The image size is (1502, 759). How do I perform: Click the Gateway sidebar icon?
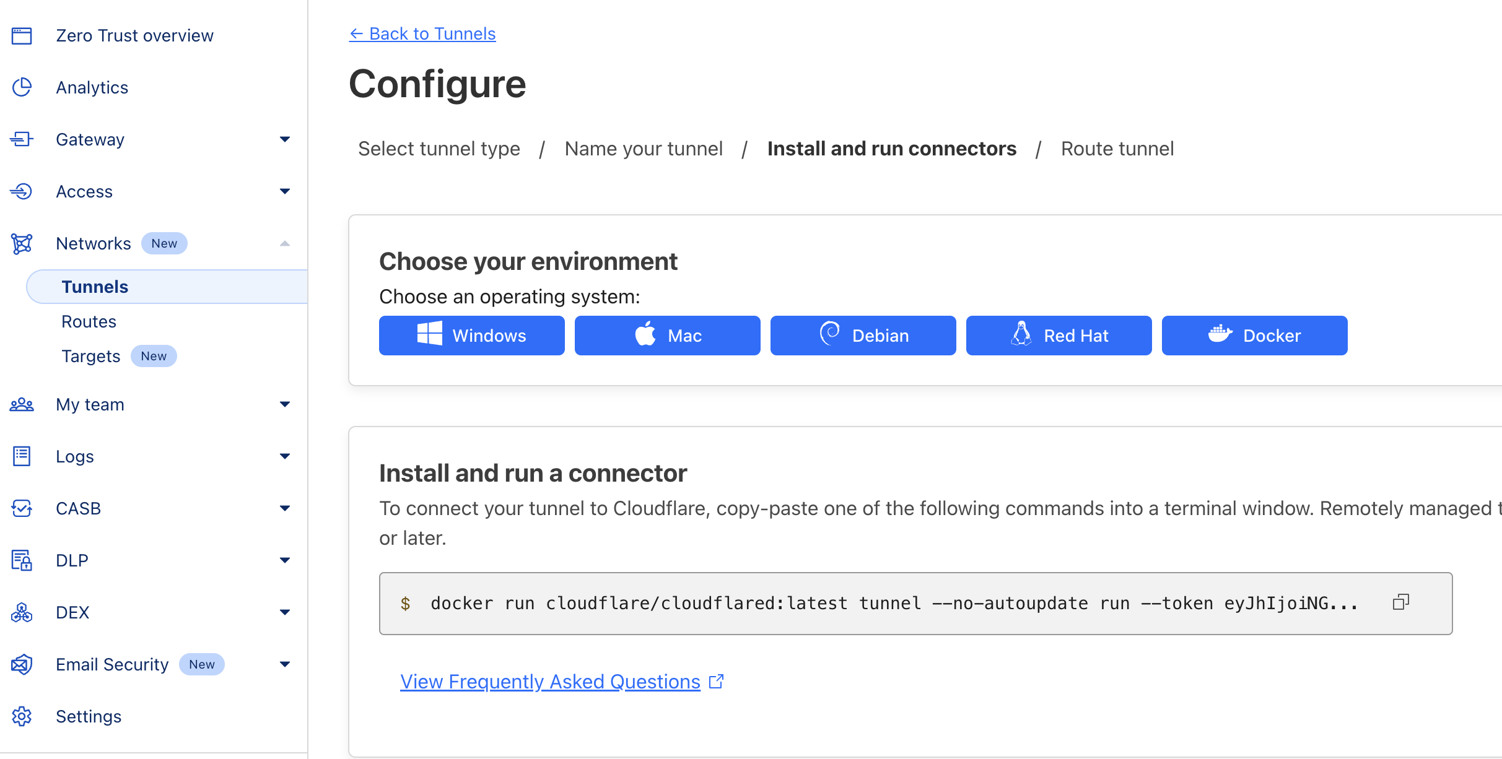[x=22, y=139]
